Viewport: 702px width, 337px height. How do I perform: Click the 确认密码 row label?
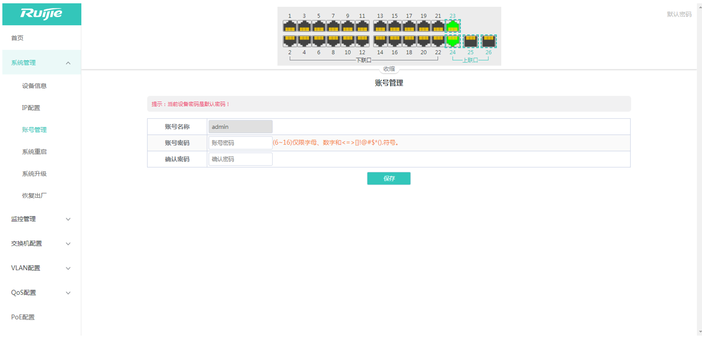[x=177, y=159]
